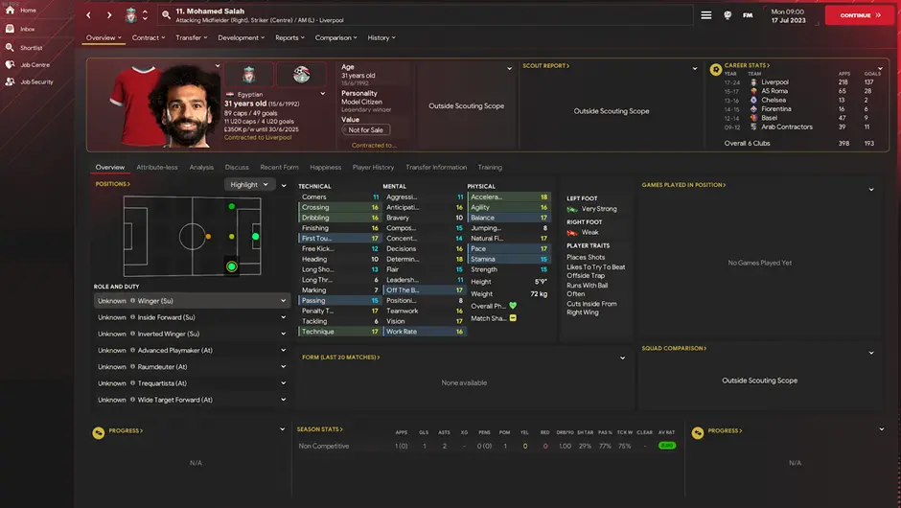Open the Highlight dropdown
Viewport: 901px width, 508px height.
(249, 184)
